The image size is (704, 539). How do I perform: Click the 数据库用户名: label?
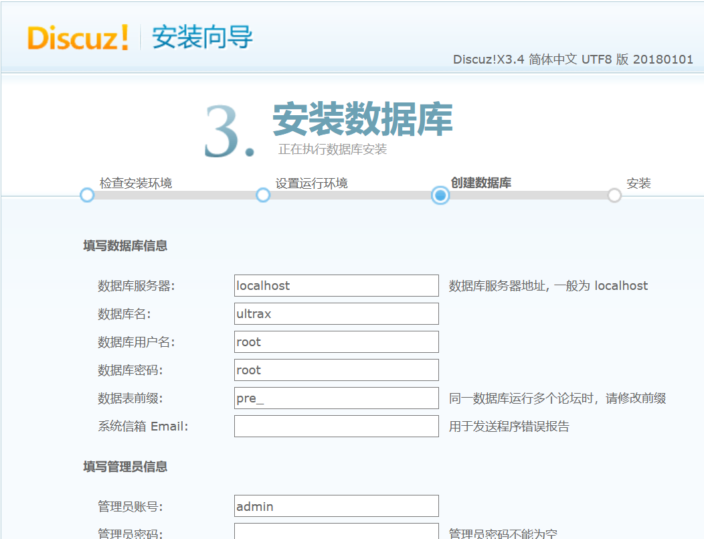coord(137,342)
